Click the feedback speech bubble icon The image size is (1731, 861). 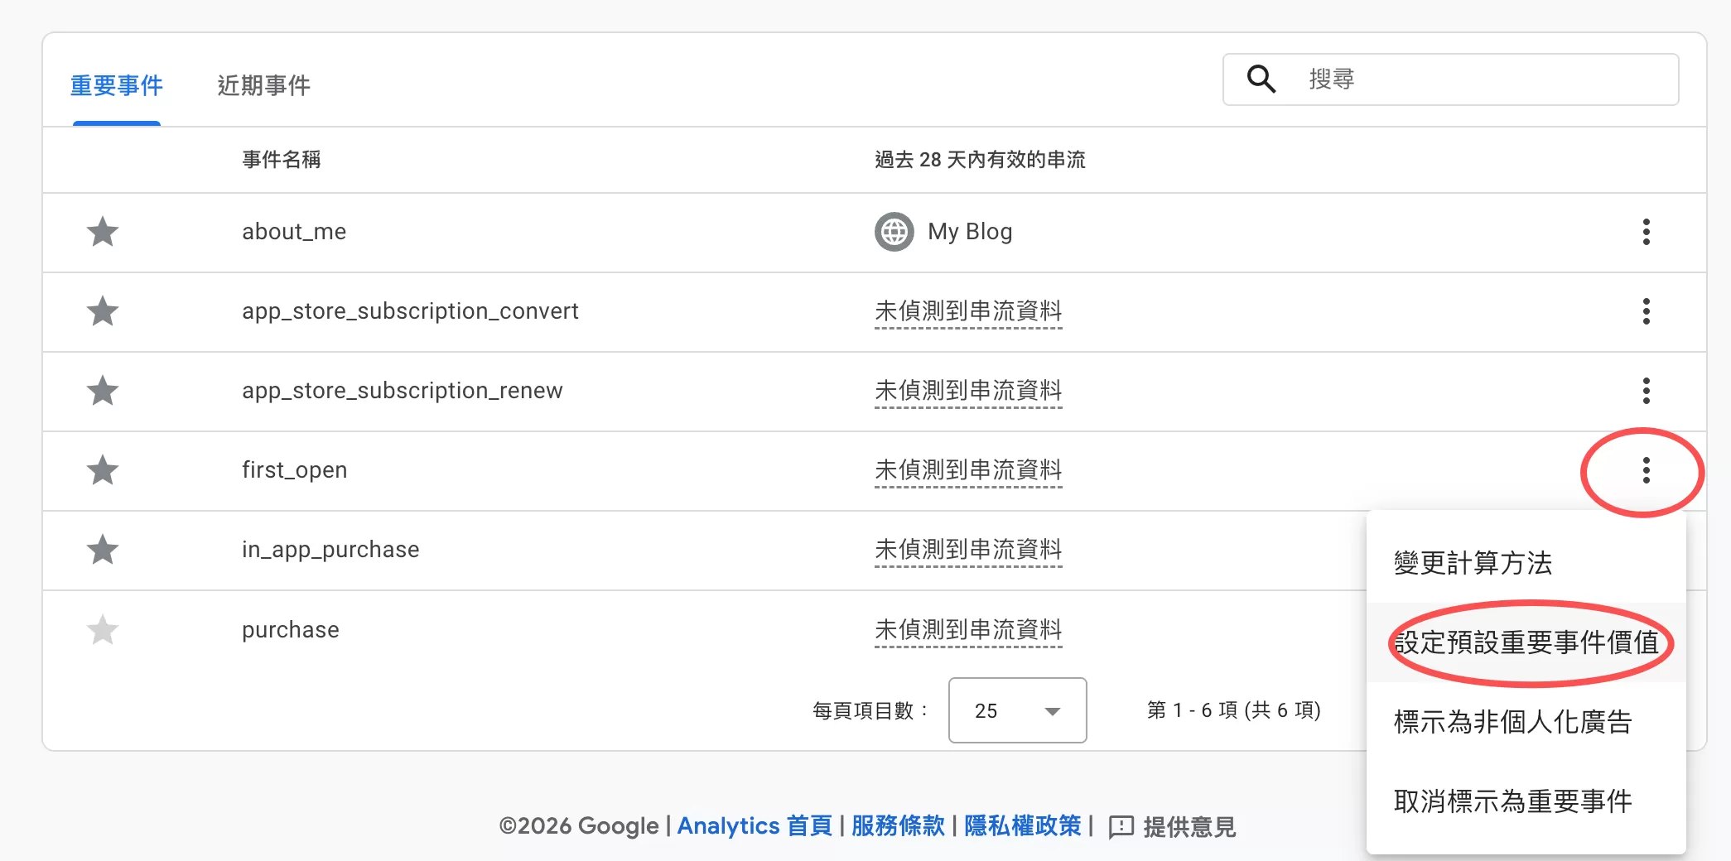click(x=1121, y=826)
